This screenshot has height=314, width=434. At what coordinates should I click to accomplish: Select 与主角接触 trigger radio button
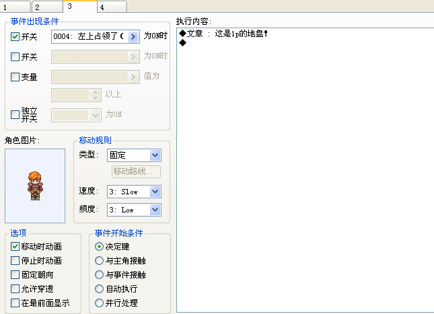(99, 260)
